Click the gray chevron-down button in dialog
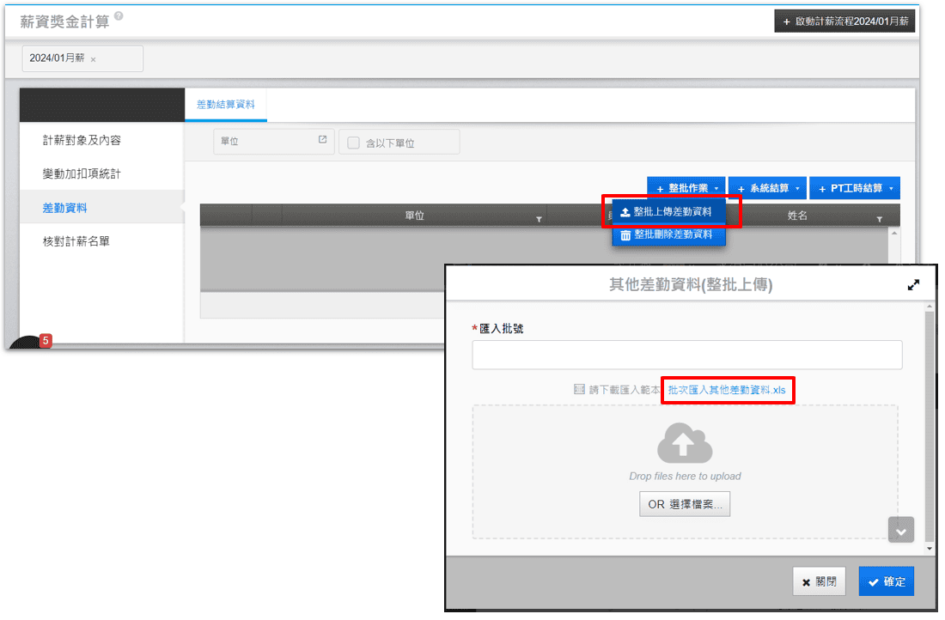This screenshot has width=945, height=620. 900,530
